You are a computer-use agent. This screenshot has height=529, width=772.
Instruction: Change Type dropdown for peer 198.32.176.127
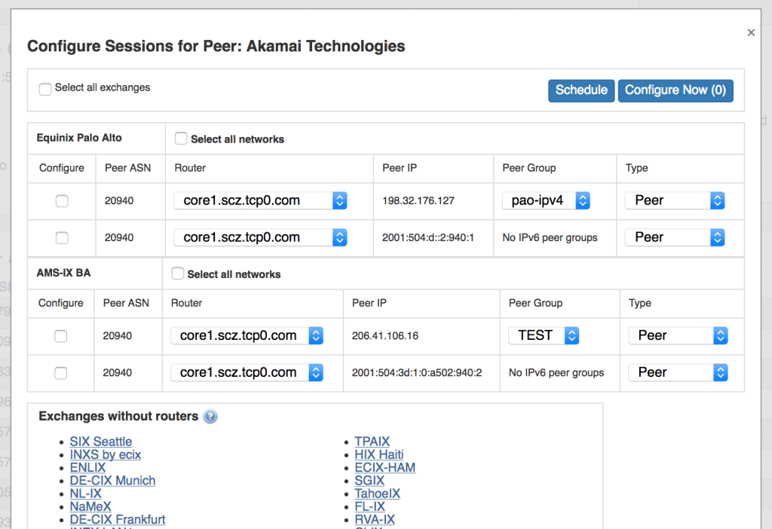(x=675, y=200)
